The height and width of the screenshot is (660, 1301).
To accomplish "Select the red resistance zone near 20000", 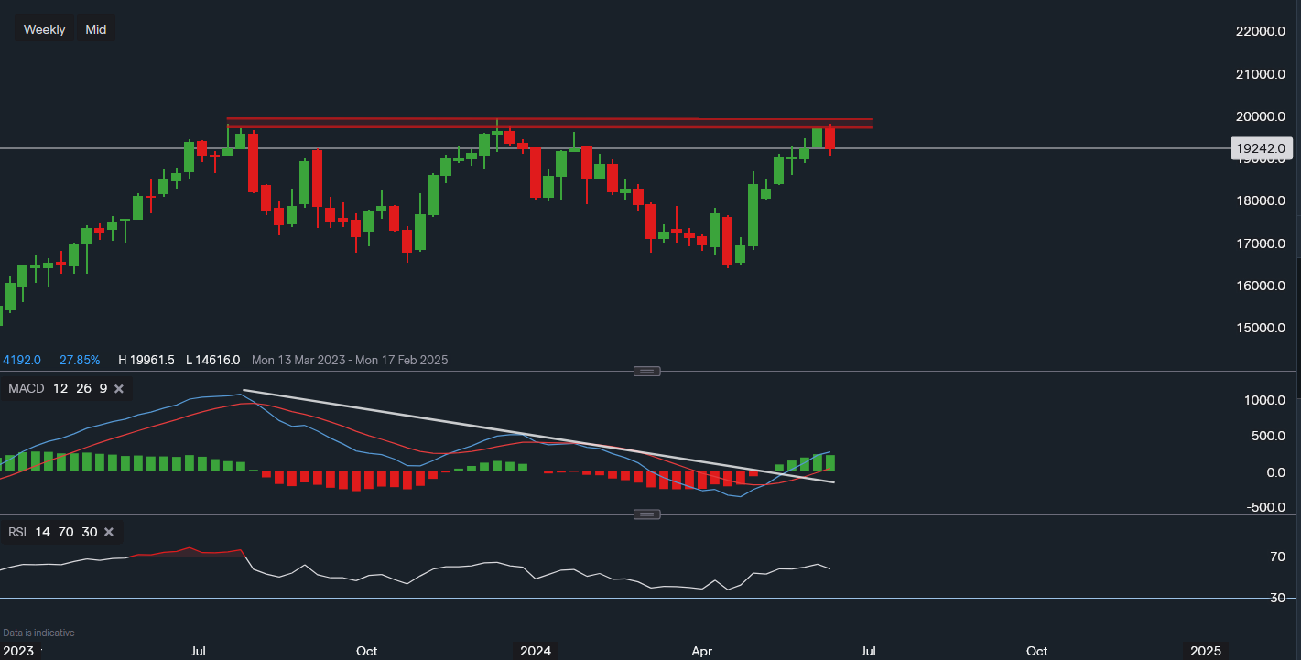I will click(x=549, y=123).
